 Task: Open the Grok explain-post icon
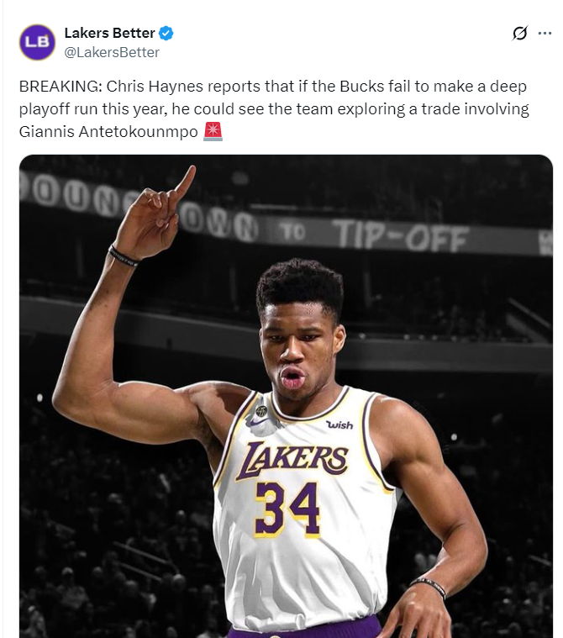point(519,33)
